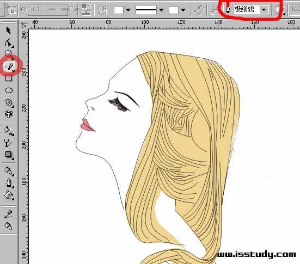300x264 pixels.
Task: Select the Spiral shape tool
Action: pyautogui.click(x=9, y=103)
